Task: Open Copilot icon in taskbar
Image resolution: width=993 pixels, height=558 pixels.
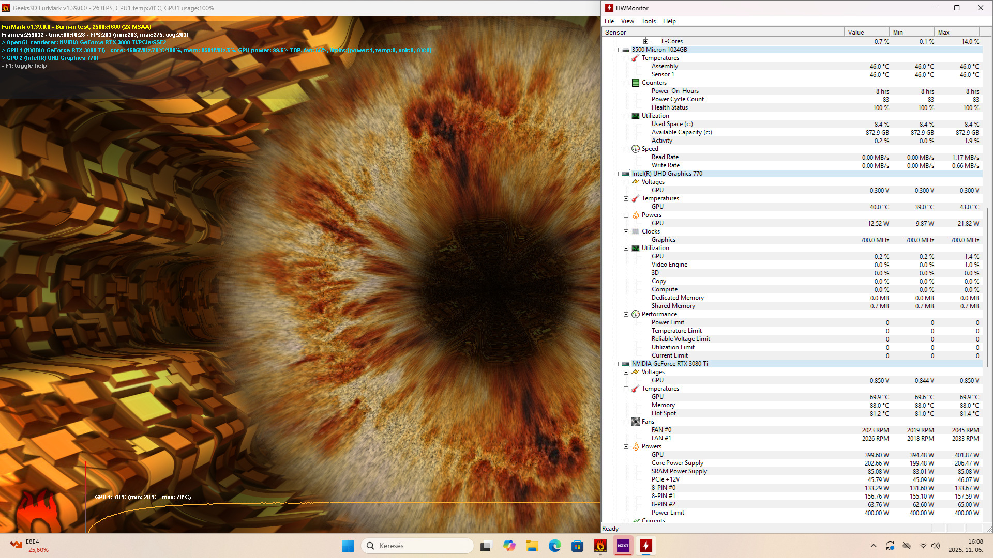Action: [x=509, y=546]
